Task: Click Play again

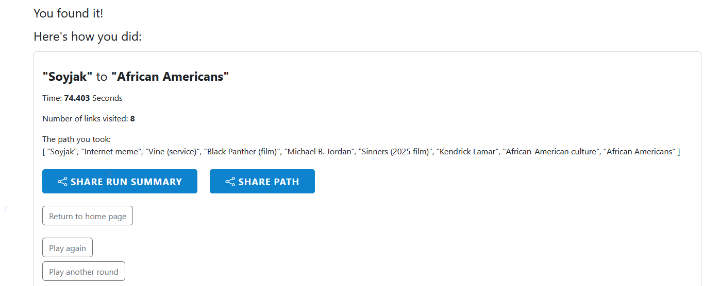Action: point(68,248)
